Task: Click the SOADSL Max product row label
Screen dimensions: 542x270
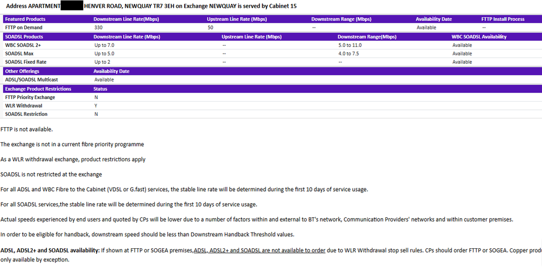Action: (20, 54)
